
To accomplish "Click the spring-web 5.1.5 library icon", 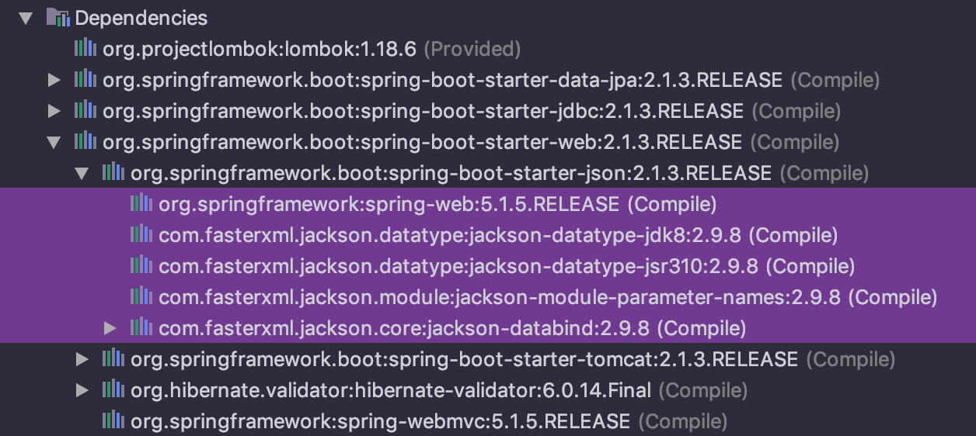I will click(141, 204).
